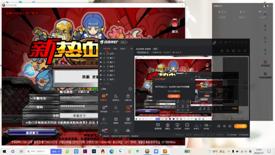Edit the stream title with the pencil icon

tap(148, 52)
